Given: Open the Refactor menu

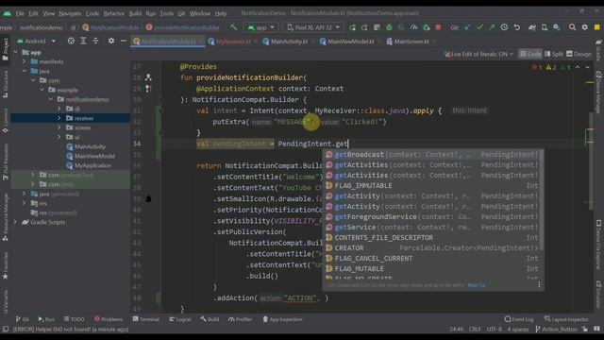Looking at the screenshot, I should coord(113,13).
